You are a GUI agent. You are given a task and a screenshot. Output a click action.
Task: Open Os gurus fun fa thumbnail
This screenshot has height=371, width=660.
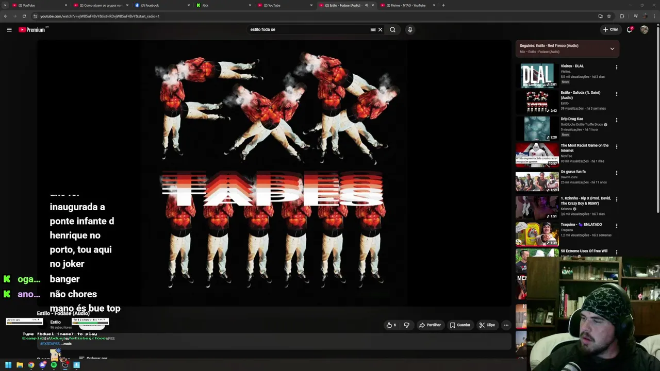pyautogui.click(x=537, y=181)
